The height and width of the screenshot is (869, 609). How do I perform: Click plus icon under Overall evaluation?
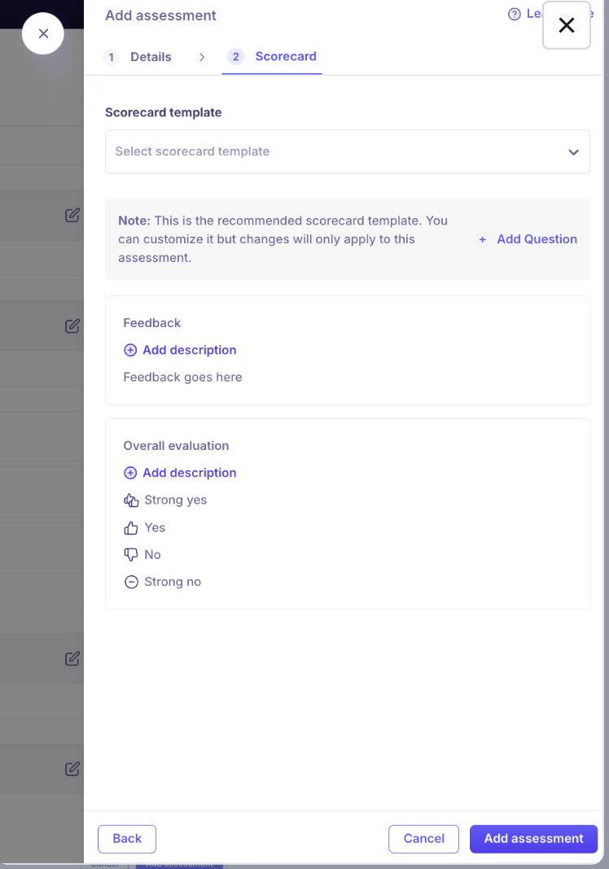(x=130, y=473)
